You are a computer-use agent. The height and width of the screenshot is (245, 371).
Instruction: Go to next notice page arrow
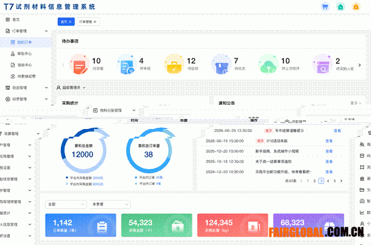coord(341,181)
